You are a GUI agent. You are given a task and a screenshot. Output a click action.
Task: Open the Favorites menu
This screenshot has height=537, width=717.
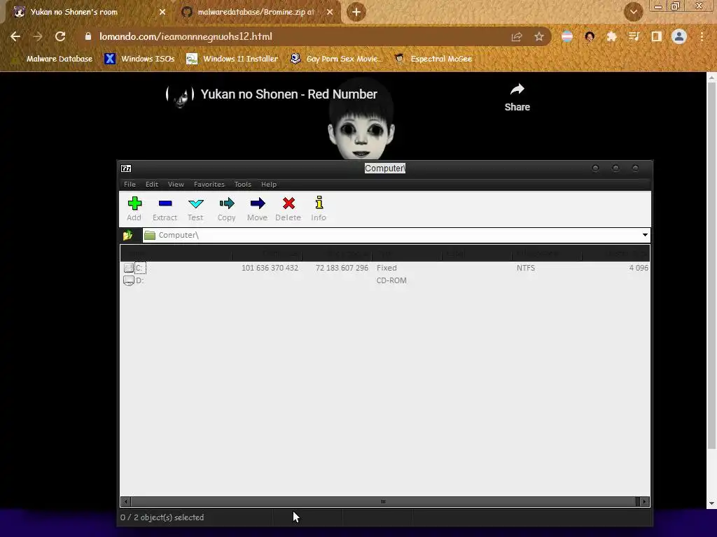[x=209, y=185]
